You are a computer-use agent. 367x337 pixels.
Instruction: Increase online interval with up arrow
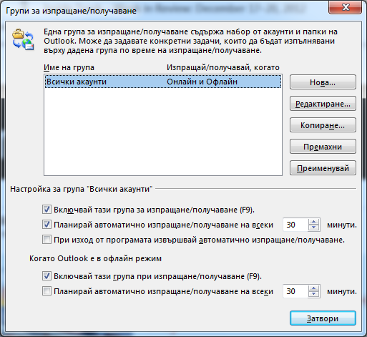(x=313, y=222)
